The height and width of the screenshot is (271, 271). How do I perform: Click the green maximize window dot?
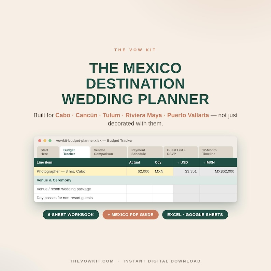(50, 141)
